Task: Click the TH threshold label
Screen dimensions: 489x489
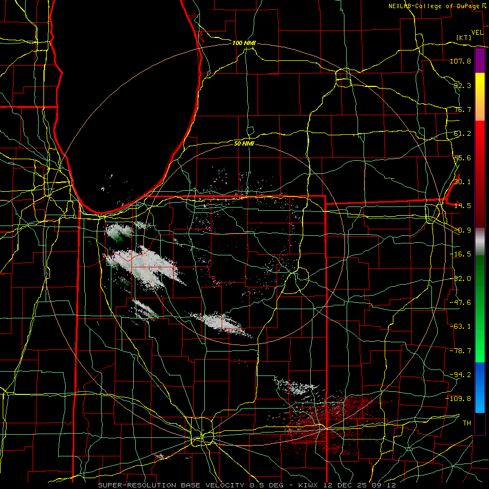Action: point(467,423)
